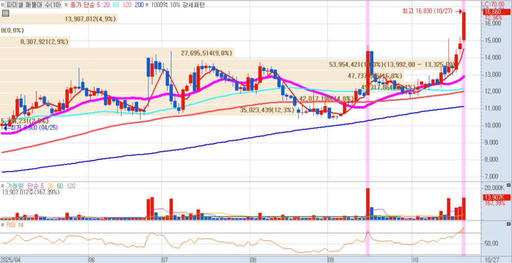Click the 167.39% volume ratio value

click(495, 203)
